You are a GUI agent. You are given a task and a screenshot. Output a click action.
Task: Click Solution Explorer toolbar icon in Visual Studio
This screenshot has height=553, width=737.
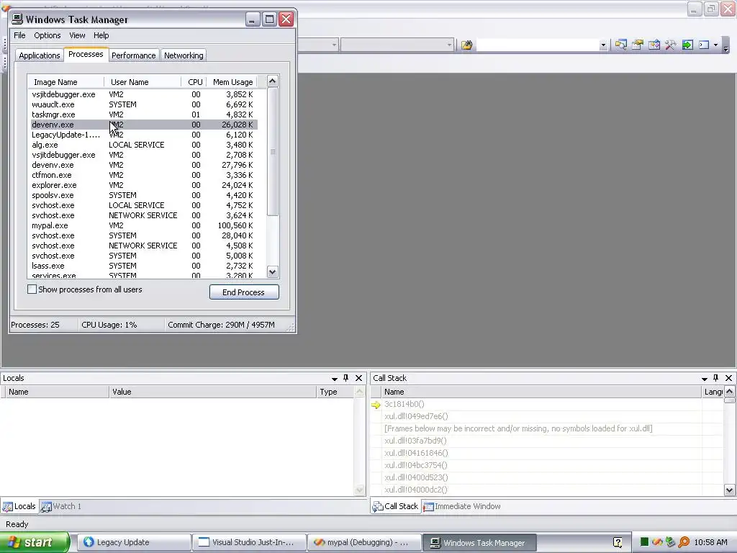click(621, 45)
